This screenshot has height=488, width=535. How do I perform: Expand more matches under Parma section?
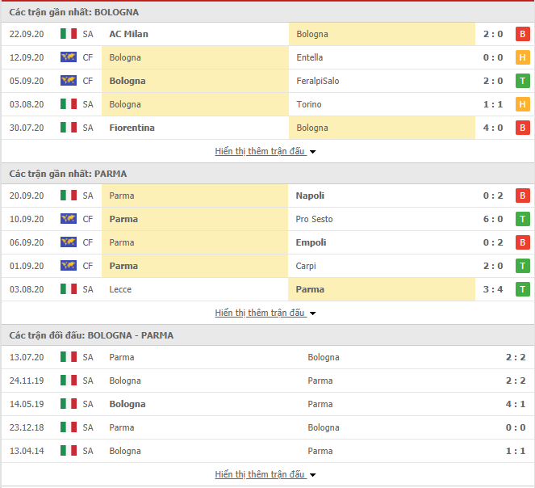(265, 313)
